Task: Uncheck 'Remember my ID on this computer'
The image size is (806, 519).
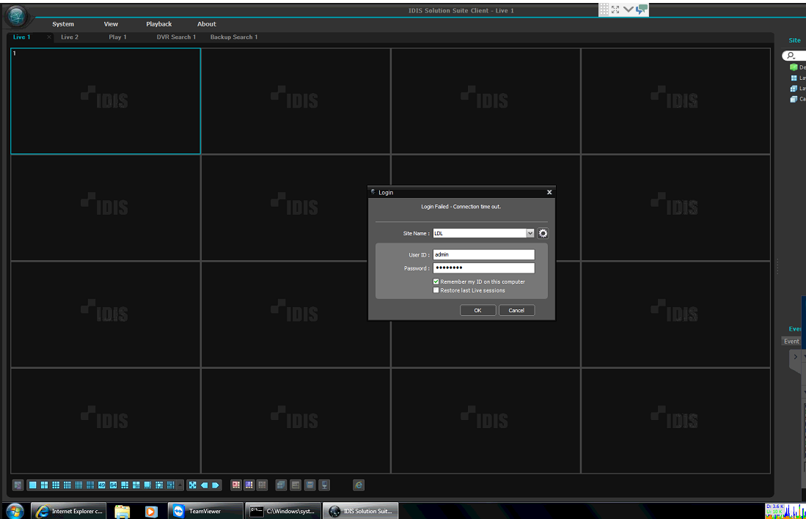Action: pyautogui.click(x=436, y=281)
